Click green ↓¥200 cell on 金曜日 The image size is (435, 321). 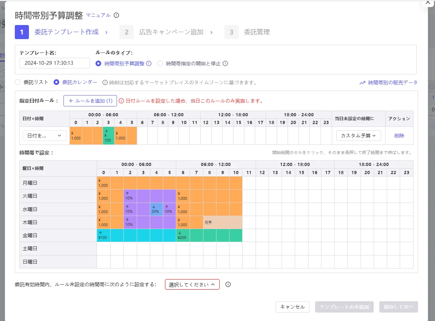coord(183,235)
